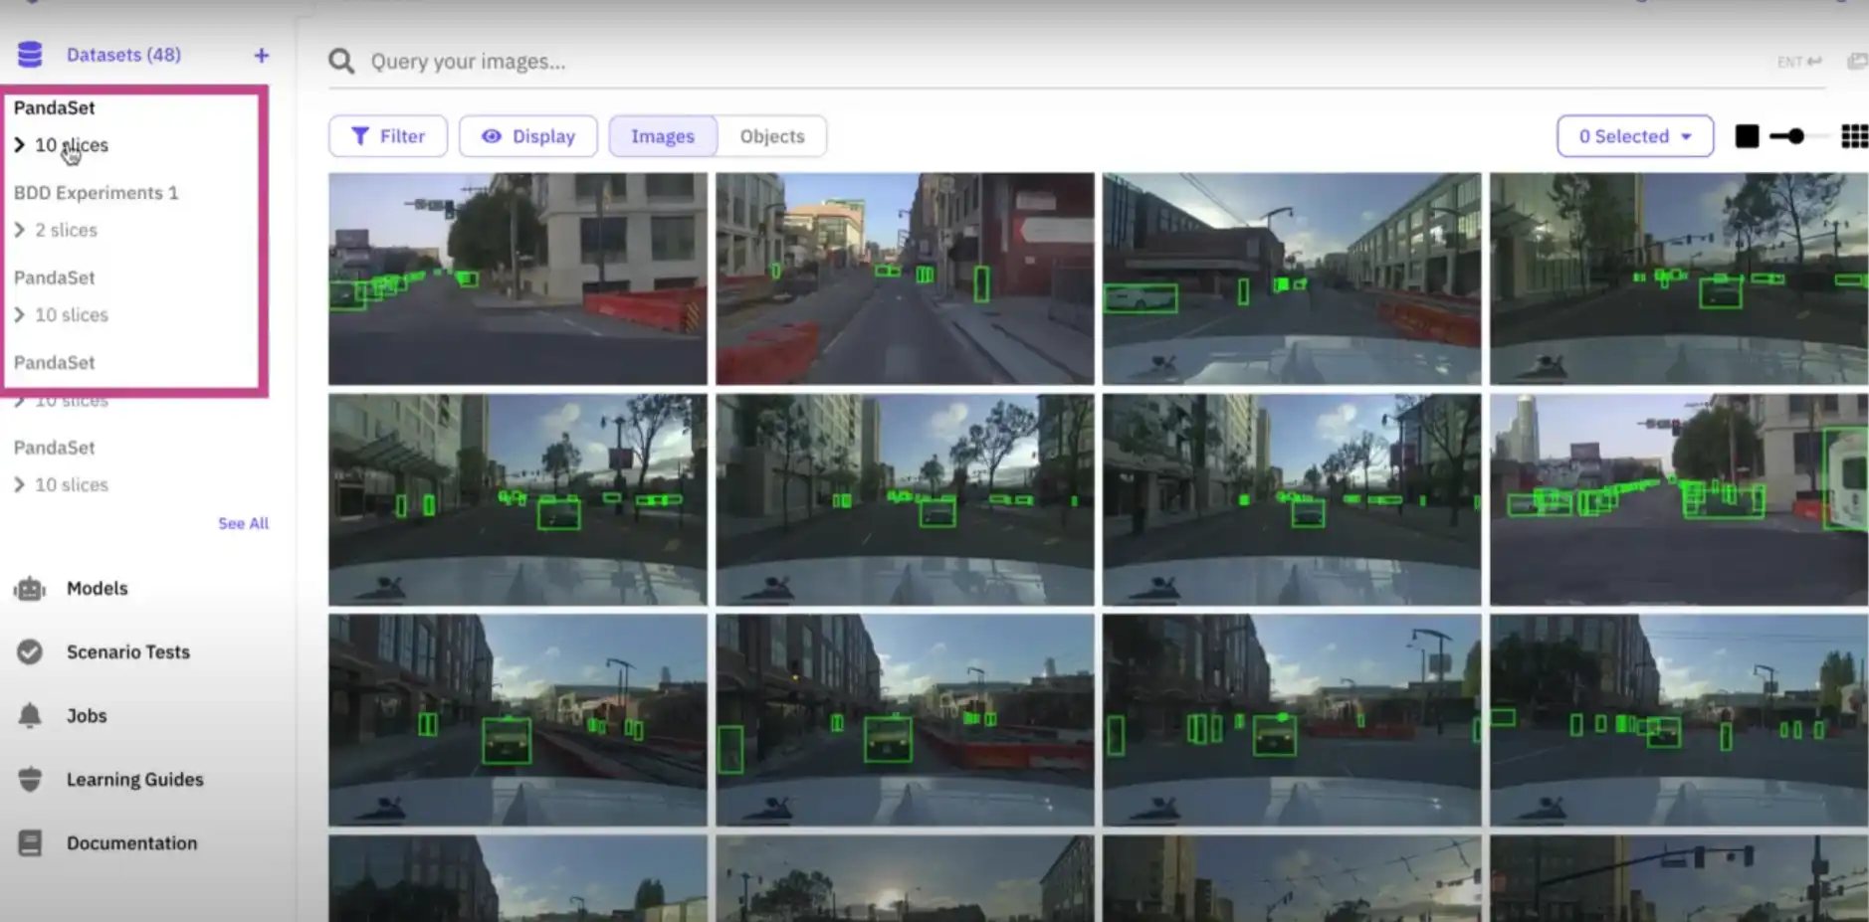Click the See All datasets link
1869x922 pixels.
coord(244,523)
